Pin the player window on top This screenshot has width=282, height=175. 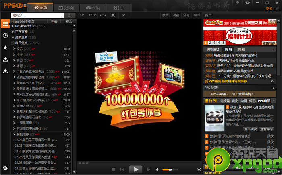coord(124,15)
